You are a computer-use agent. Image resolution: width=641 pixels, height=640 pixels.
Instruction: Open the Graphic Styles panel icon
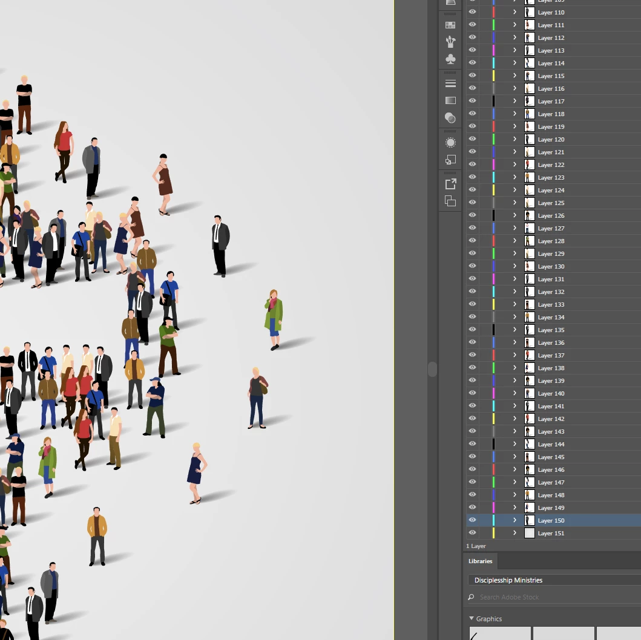click(x=450, y=160)
